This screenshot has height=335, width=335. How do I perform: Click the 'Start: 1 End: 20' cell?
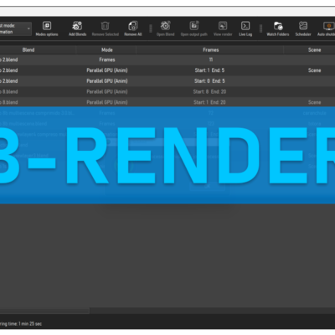click(x=209, y=102)
